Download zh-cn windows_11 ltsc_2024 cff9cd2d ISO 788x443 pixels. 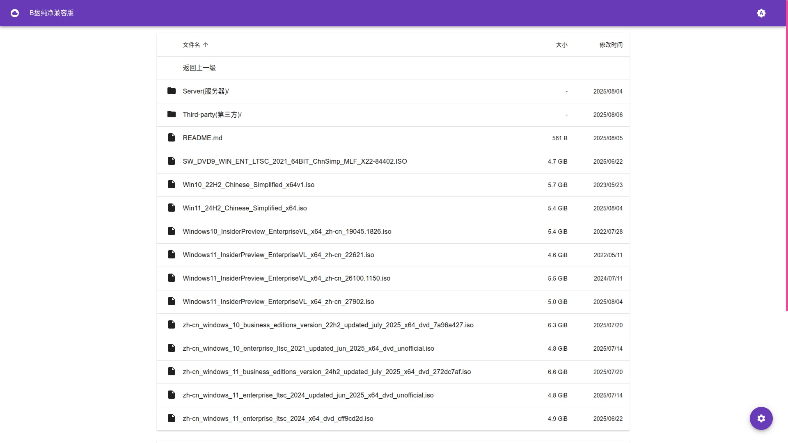[x=278, y=418]
